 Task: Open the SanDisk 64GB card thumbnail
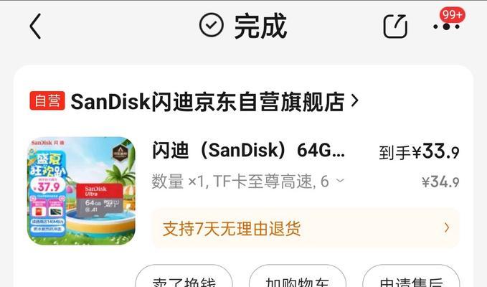click(81, 191)
